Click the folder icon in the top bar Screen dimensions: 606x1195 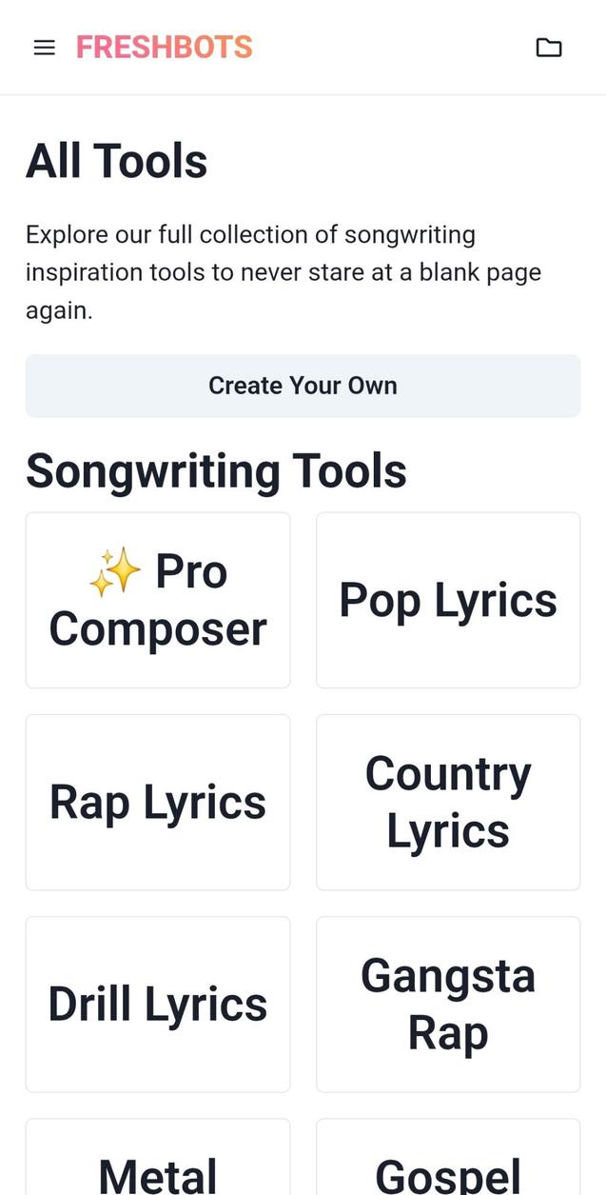point(549,48)
